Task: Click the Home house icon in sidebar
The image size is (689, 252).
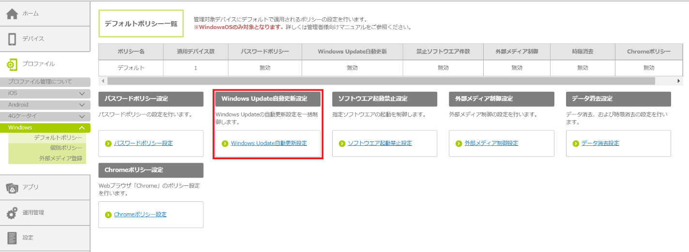Action: [12, 14]
